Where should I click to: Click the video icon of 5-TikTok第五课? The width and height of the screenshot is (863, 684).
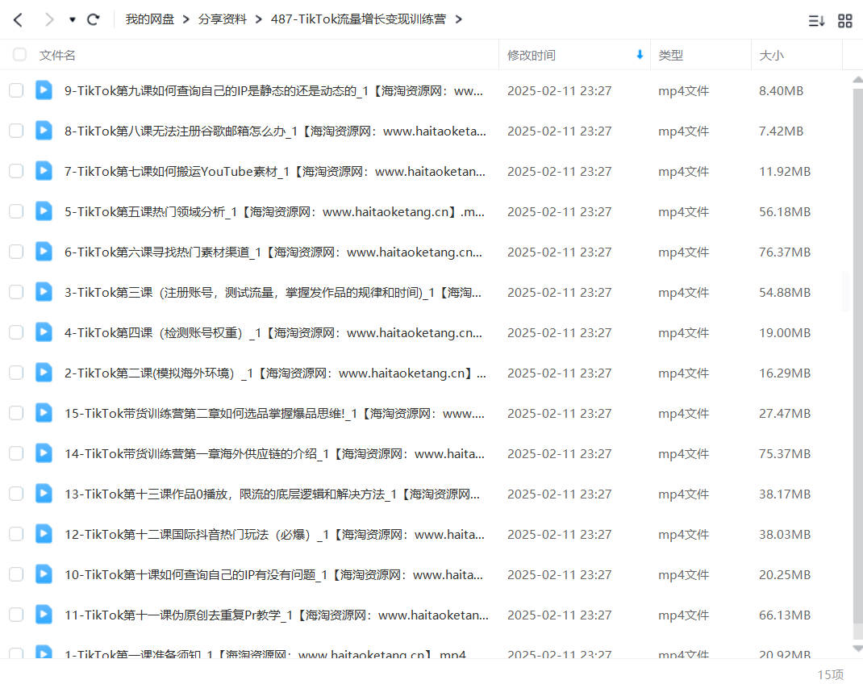pyautogui.click(x=44, y=211)
